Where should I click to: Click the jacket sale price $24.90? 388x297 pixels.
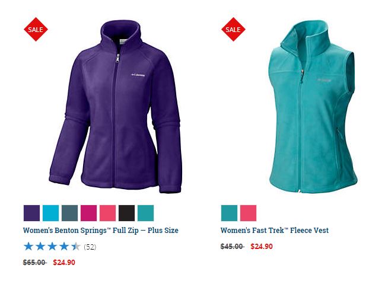coord(64,263)
